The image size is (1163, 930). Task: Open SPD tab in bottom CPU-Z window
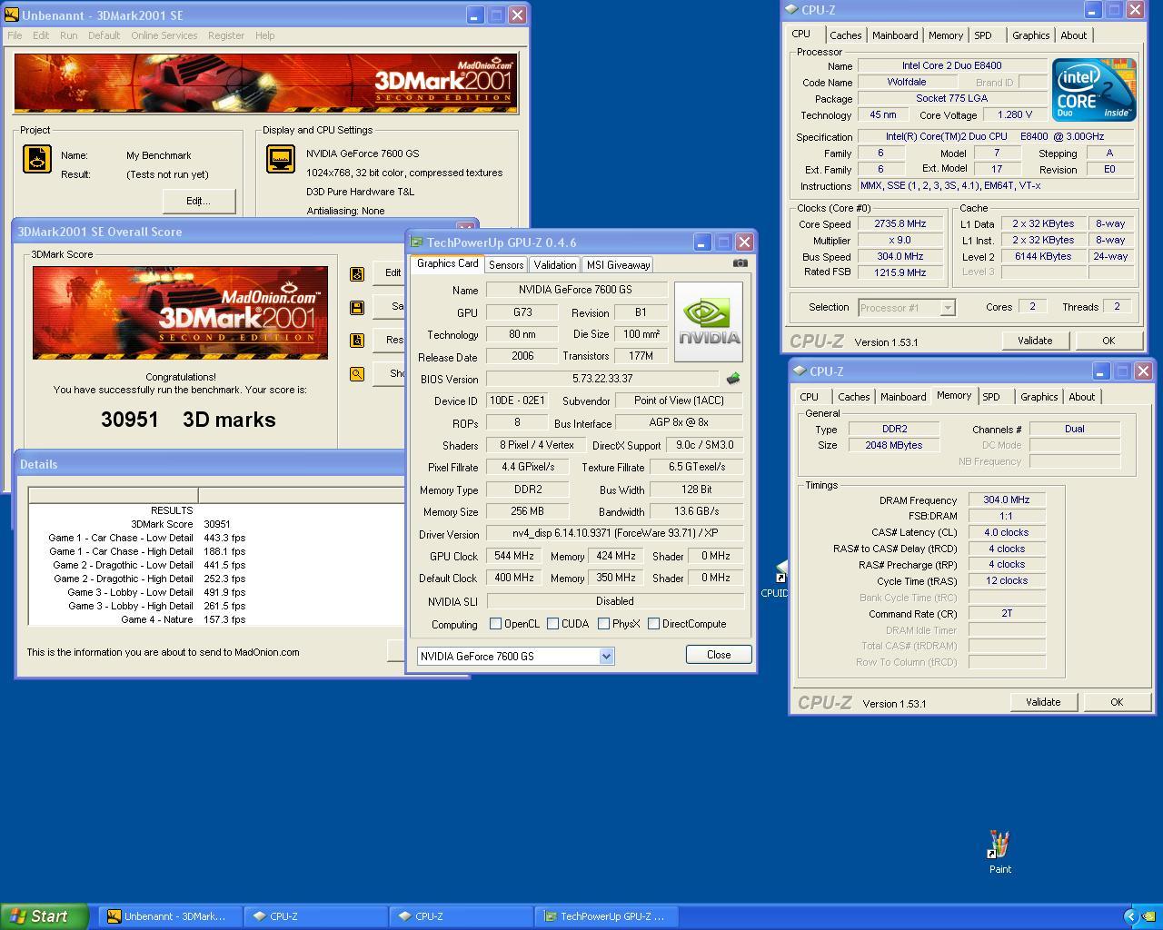(x=991, y=397)
